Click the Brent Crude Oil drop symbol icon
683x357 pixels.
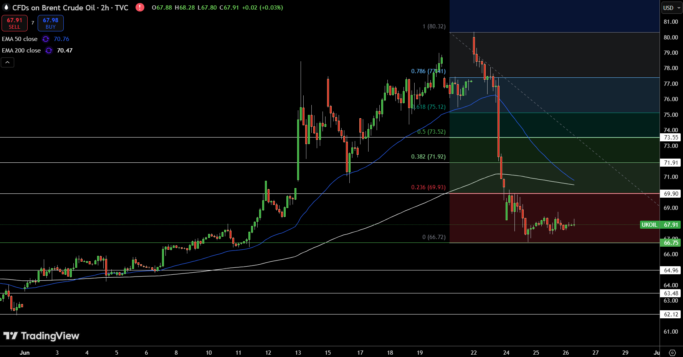[x=6, y=7]
